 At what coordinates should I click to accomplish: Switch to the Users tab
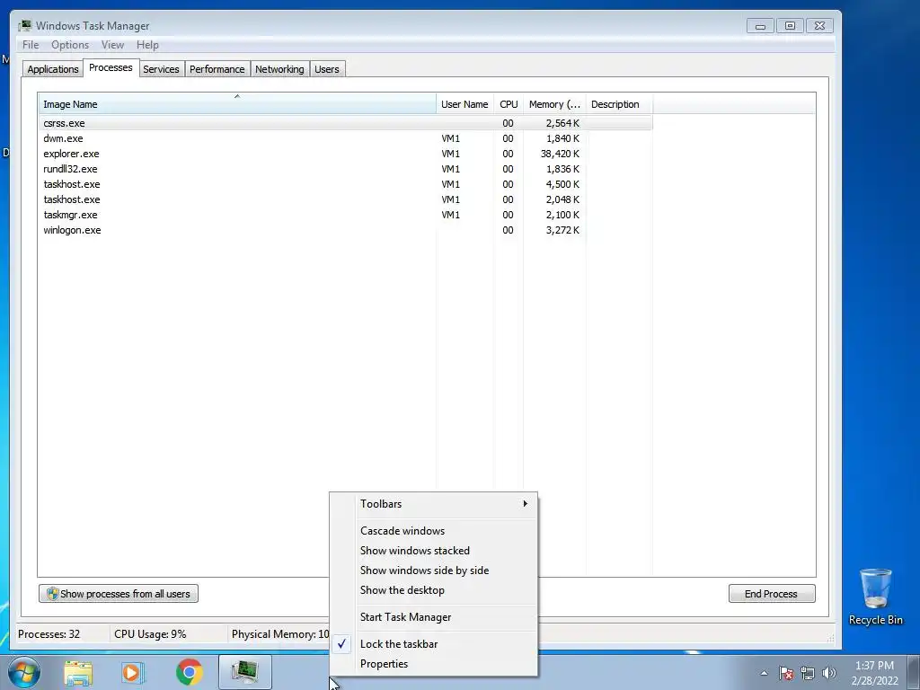pyautogui.click(x=327, y=69)
